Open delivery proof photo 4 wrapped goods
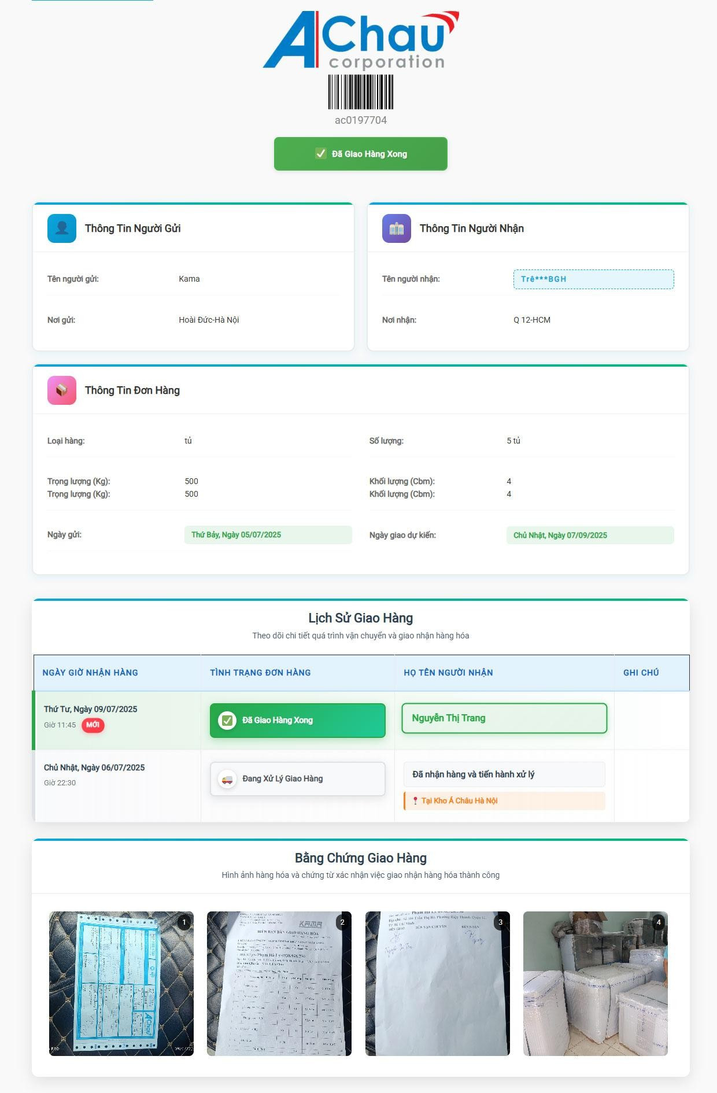This screenshot has height=1093, width=717. tap(596, 984)
